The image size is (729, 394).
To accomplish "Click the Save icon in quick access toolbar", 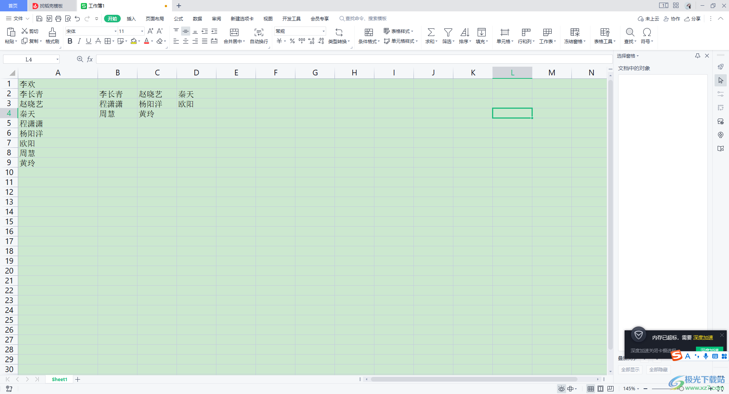I will [39, 19].
